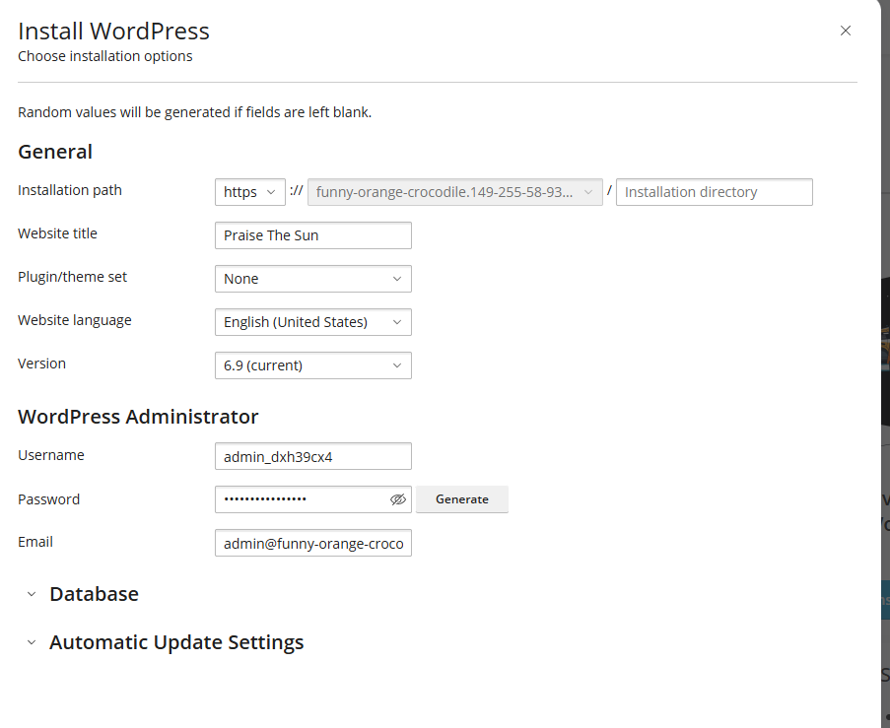Open the Website language dropdown
890x728 pixels.
coord(312,322)
